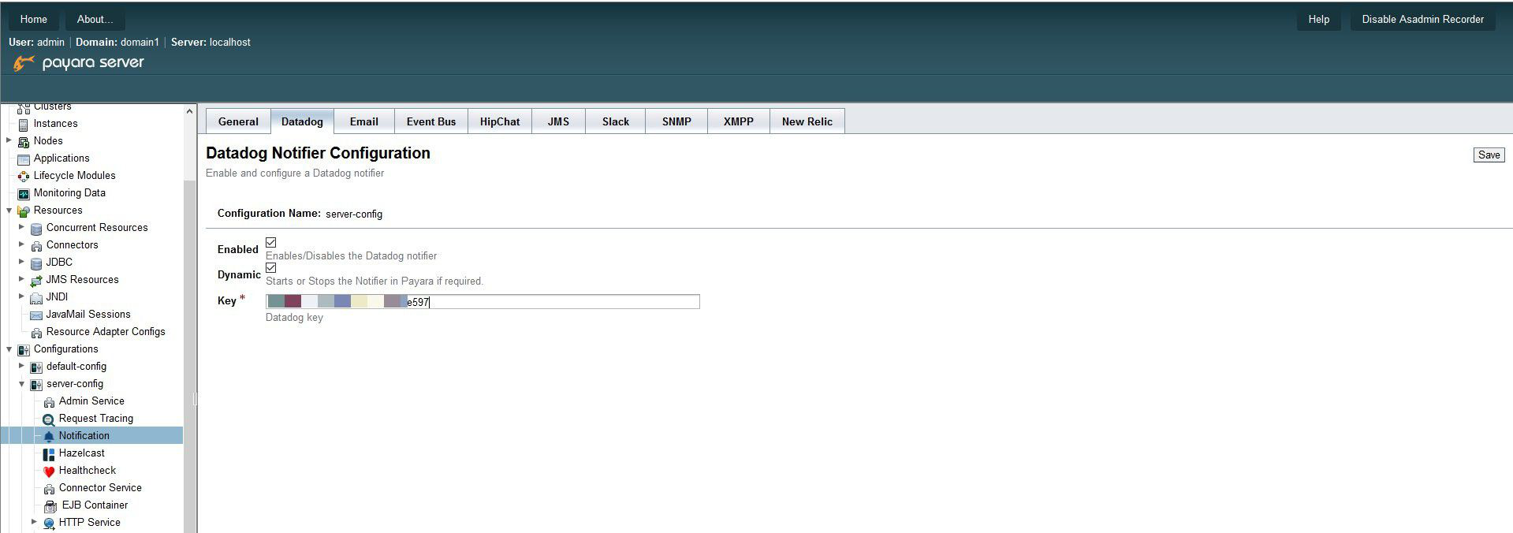Click Disable Asadmin Recorder button
The width and height of the screenshot is (1513, 533).
click(x=1422, y=20)
